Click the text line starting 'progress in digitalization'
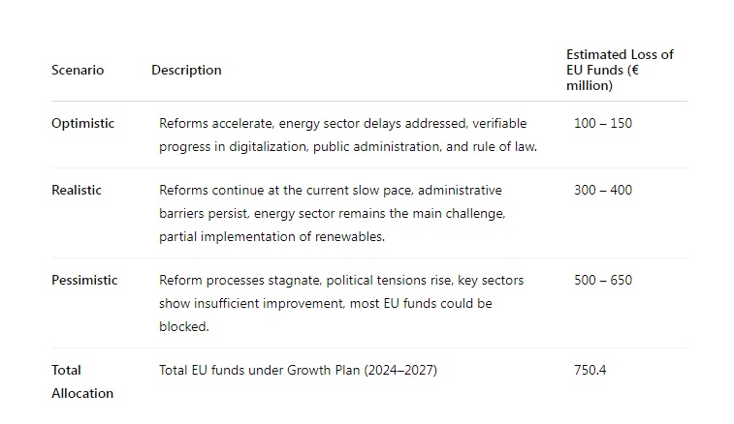Screen dimensions: 734x424 [348, 147]
